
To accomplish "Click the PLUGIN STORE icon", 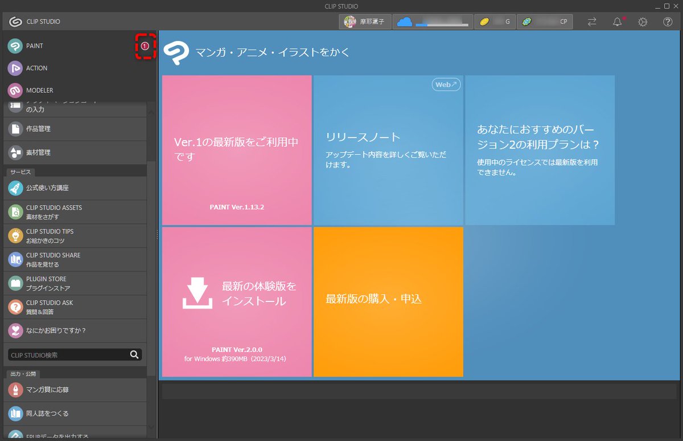I will (15, 283).
